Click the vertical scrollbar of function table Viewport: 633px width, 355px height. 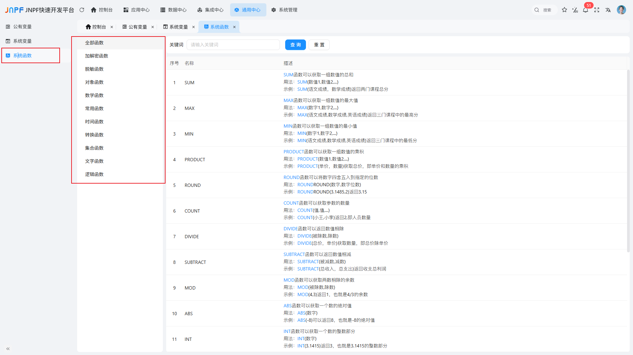628,161
